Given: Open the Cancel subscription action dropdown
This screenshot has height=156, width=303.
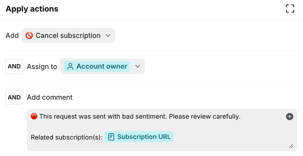Looking at the screenshot, I should (x=68, y=35).
